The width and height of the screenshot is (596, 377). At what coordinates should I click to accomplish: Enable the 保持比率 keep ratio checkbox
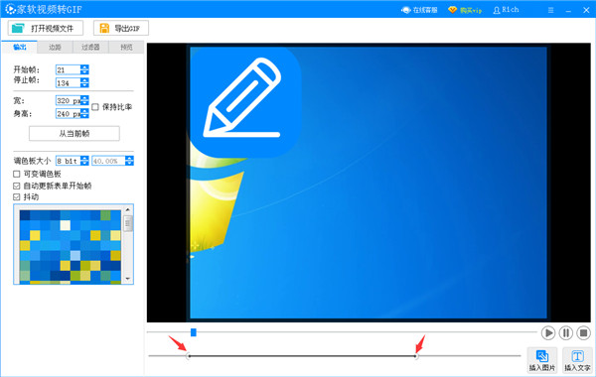(95, 107)
